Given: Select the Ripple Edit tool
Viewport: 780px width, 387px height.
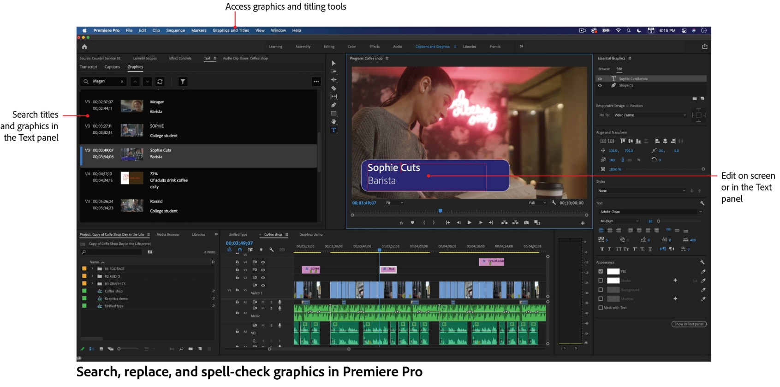Looking at the screenshot, I should pyautogui.click(x=333, y=80).
